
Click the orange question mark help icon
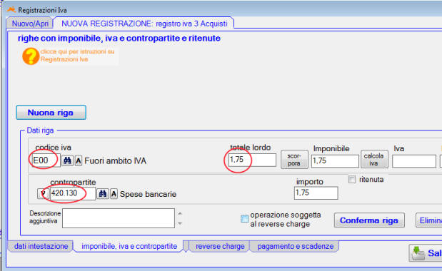click(x=31, y=56)
